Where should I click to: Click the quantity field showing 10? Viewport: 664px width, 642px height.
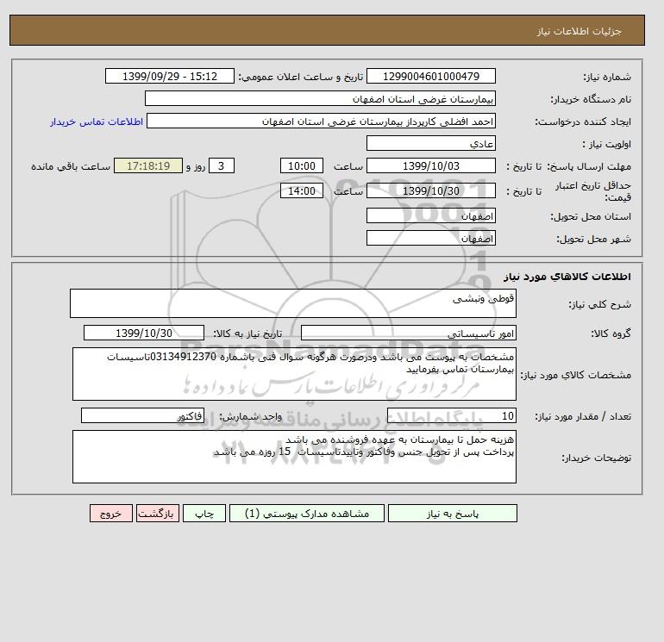point(451,415)
